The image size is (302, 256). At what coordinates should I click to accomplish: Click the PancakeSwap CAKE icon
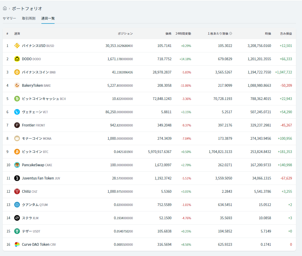[17, 165]
